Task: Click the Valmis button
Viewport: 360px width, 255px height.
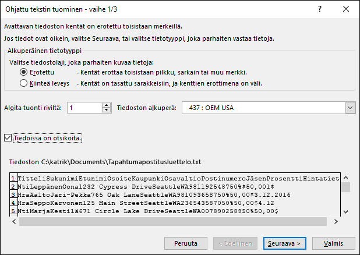Action: (333, 243)
